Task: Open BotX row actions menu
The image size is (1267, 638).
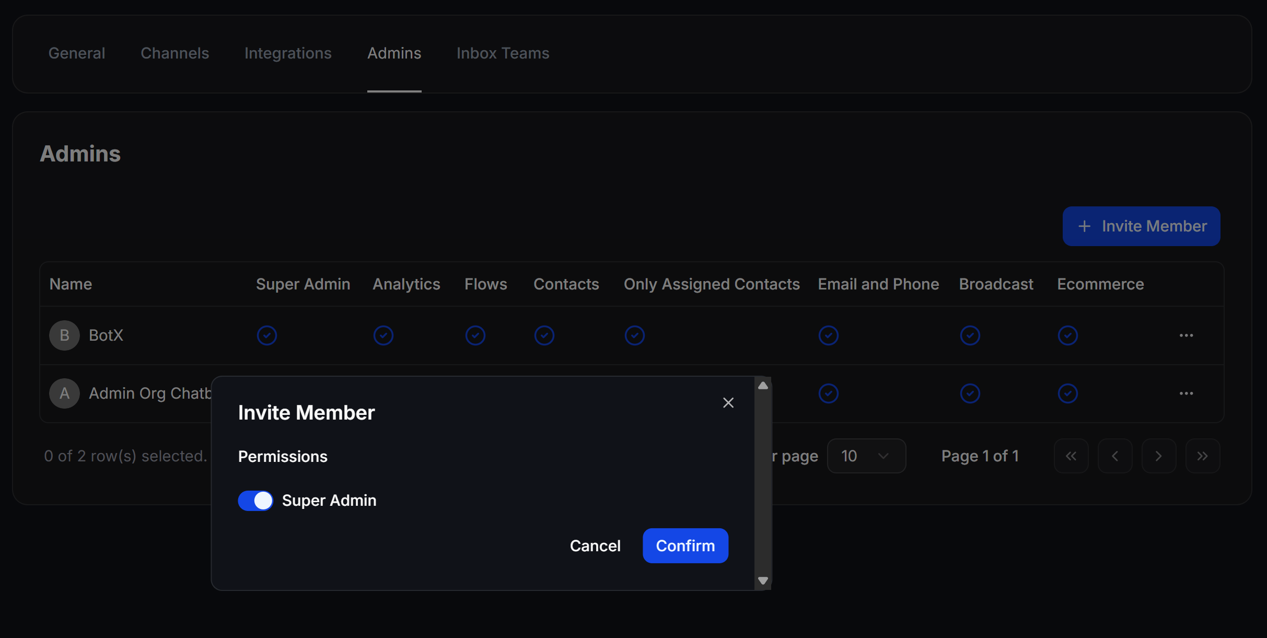Action: 1186,335
